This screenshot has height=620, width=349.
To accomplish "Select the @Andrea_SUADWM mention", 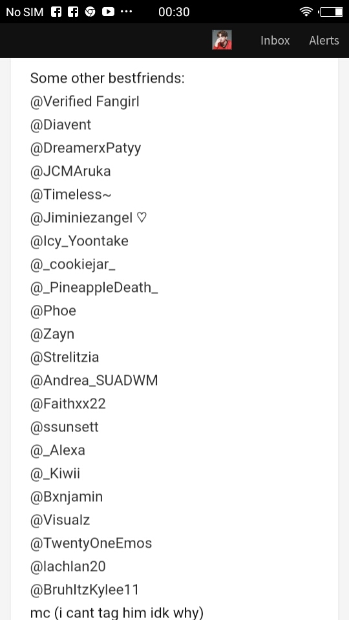I will (94, 380).
